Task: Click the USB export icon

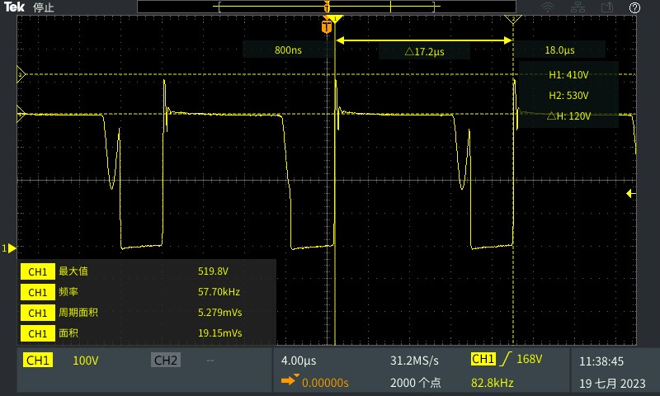Action: [x=607, y=7]
